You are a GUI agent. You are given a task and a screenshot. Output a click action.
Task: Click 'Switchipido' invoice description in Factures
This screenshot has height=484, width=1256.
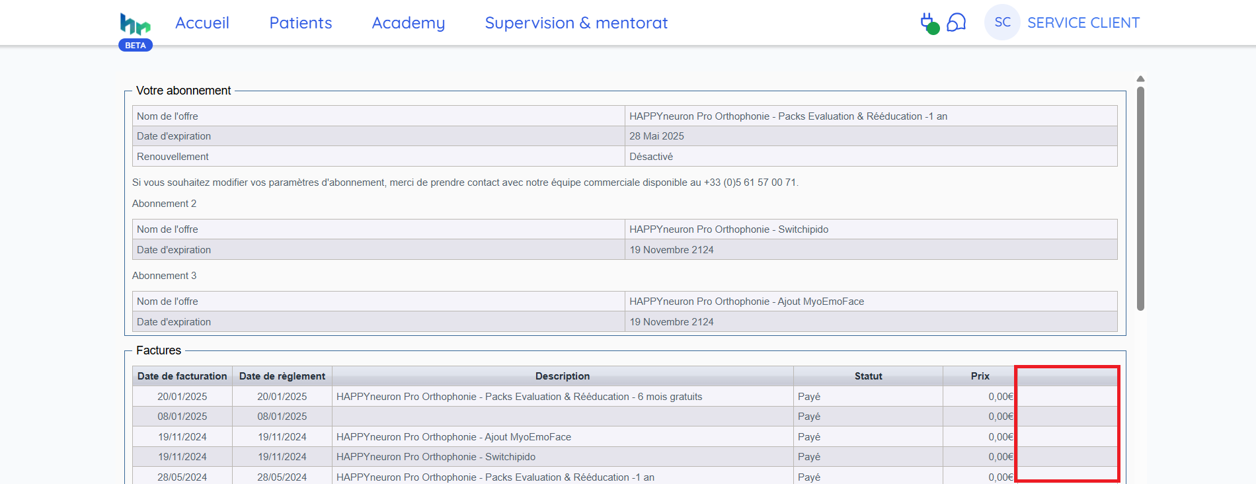pos(436,457)
